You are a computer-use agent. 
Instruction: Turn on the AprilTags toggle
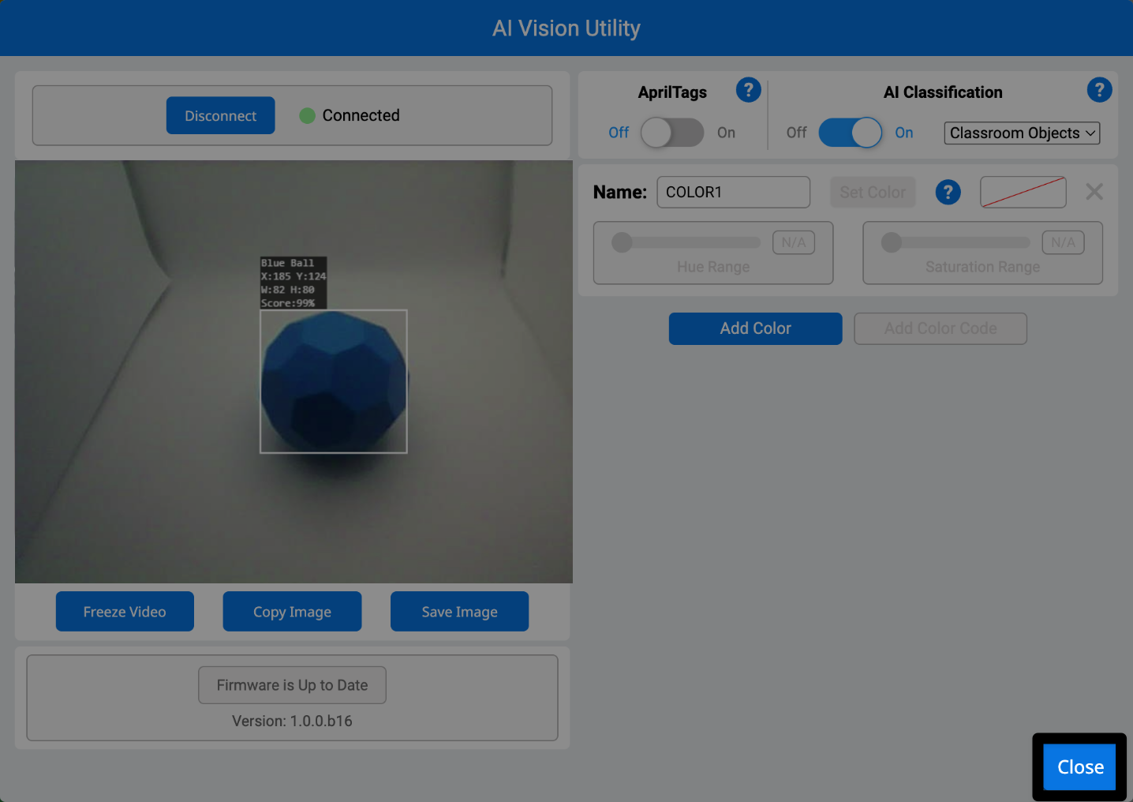pos(672,133)
